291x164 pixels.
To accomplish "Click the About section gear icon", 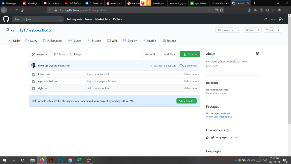I will click(x=258, y=54).
